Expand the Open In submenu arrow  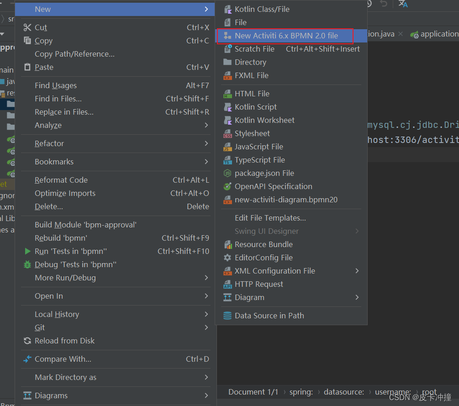pyautogui.click(x=206, y=296)
